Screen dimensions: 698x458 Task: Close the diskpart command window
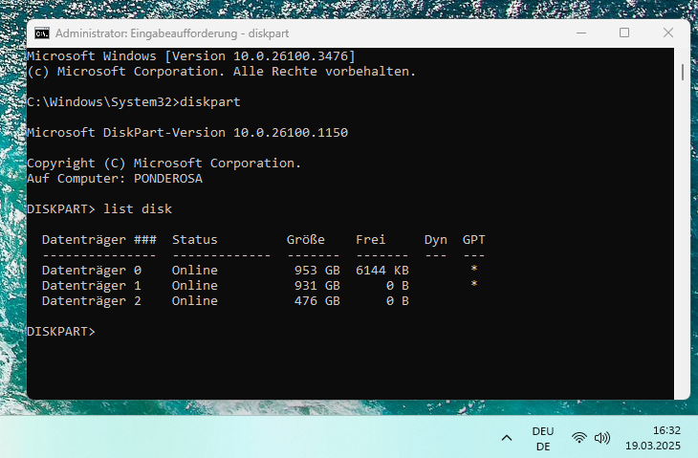click(667, 33)
